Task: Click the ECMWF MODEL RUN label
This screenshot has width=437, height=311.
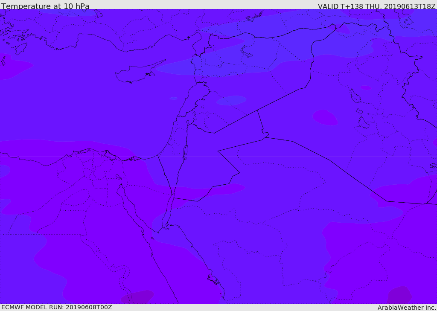Action: point(56,307)
